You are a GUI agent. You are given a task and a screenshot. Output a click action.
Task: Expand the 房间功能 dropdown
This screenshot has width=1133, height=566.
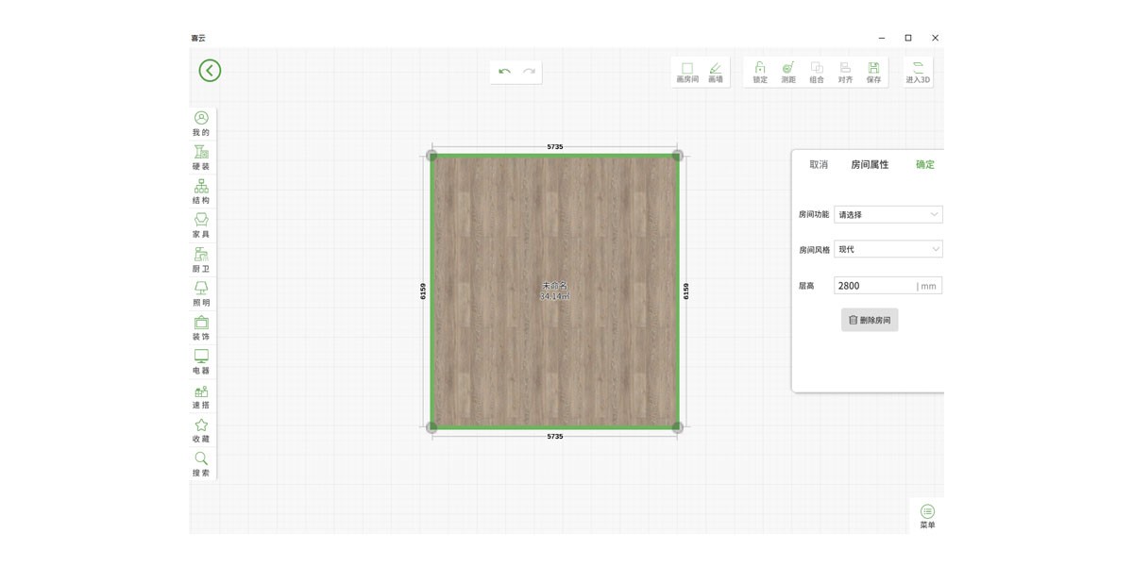(888, 215)
